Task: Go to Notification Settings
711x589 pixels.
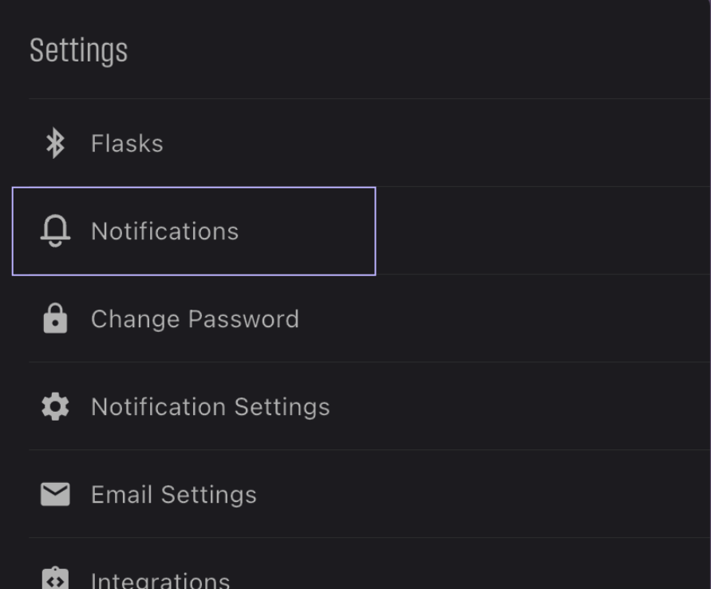Action: (x=211, y=407)
